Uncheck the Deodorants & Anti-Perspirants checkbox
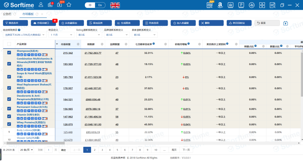Image resolution: width=303 pixels, height=161 pixels. (9, 99)
